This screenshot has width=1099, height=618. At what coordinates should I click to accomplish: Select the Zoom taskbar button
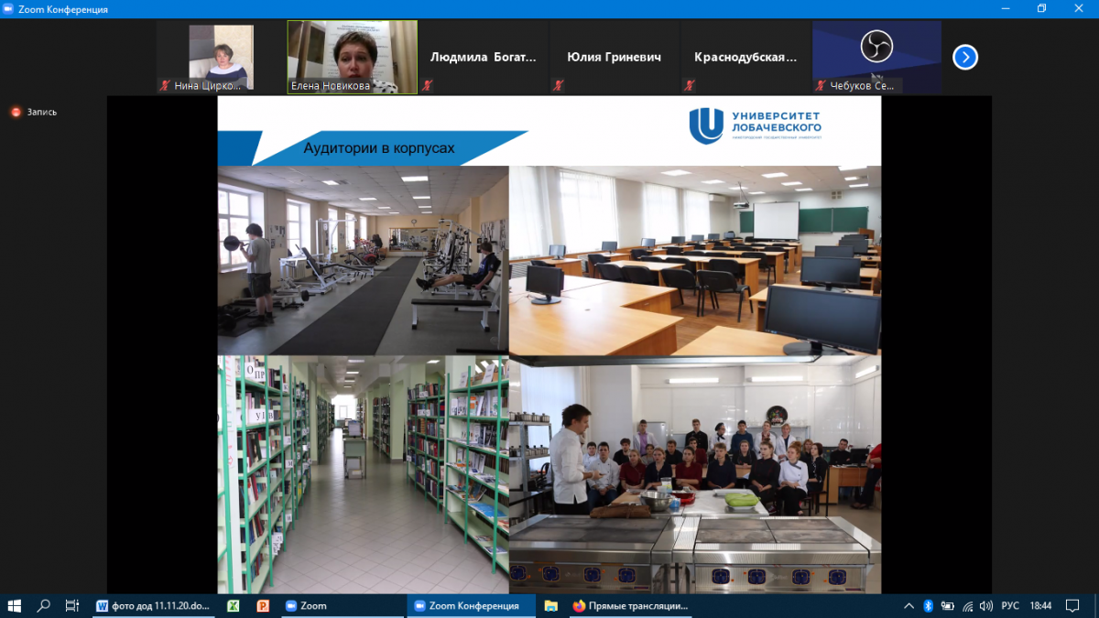pyautogui.click(x=306, y=605)
